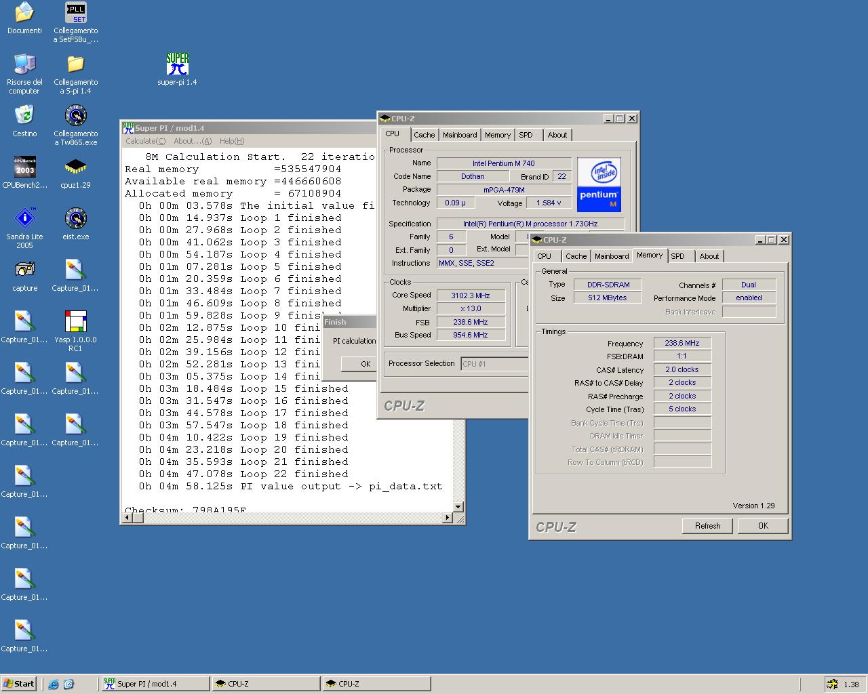Open the About menu in Super PI
The height and width of the screenshot is (694, 868).
click(193, 141)
